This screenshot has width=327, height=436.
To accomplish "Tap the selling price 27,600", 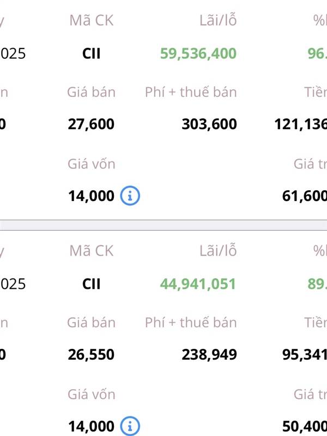I will [x=91, y=124].
